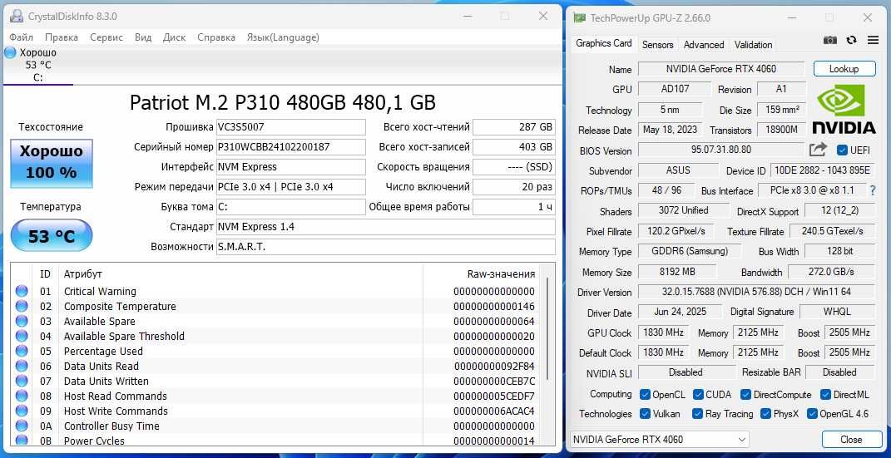Click the Device ID field 10DE 2882

coord(822,170)
